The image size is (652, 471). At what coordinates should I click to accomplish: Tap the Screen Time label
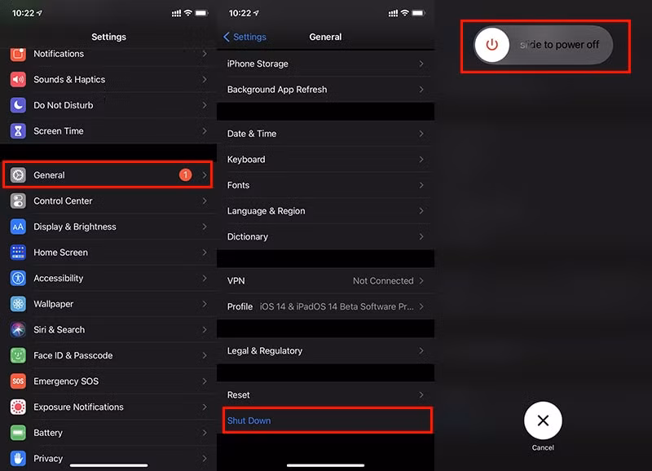coord(59,131)
